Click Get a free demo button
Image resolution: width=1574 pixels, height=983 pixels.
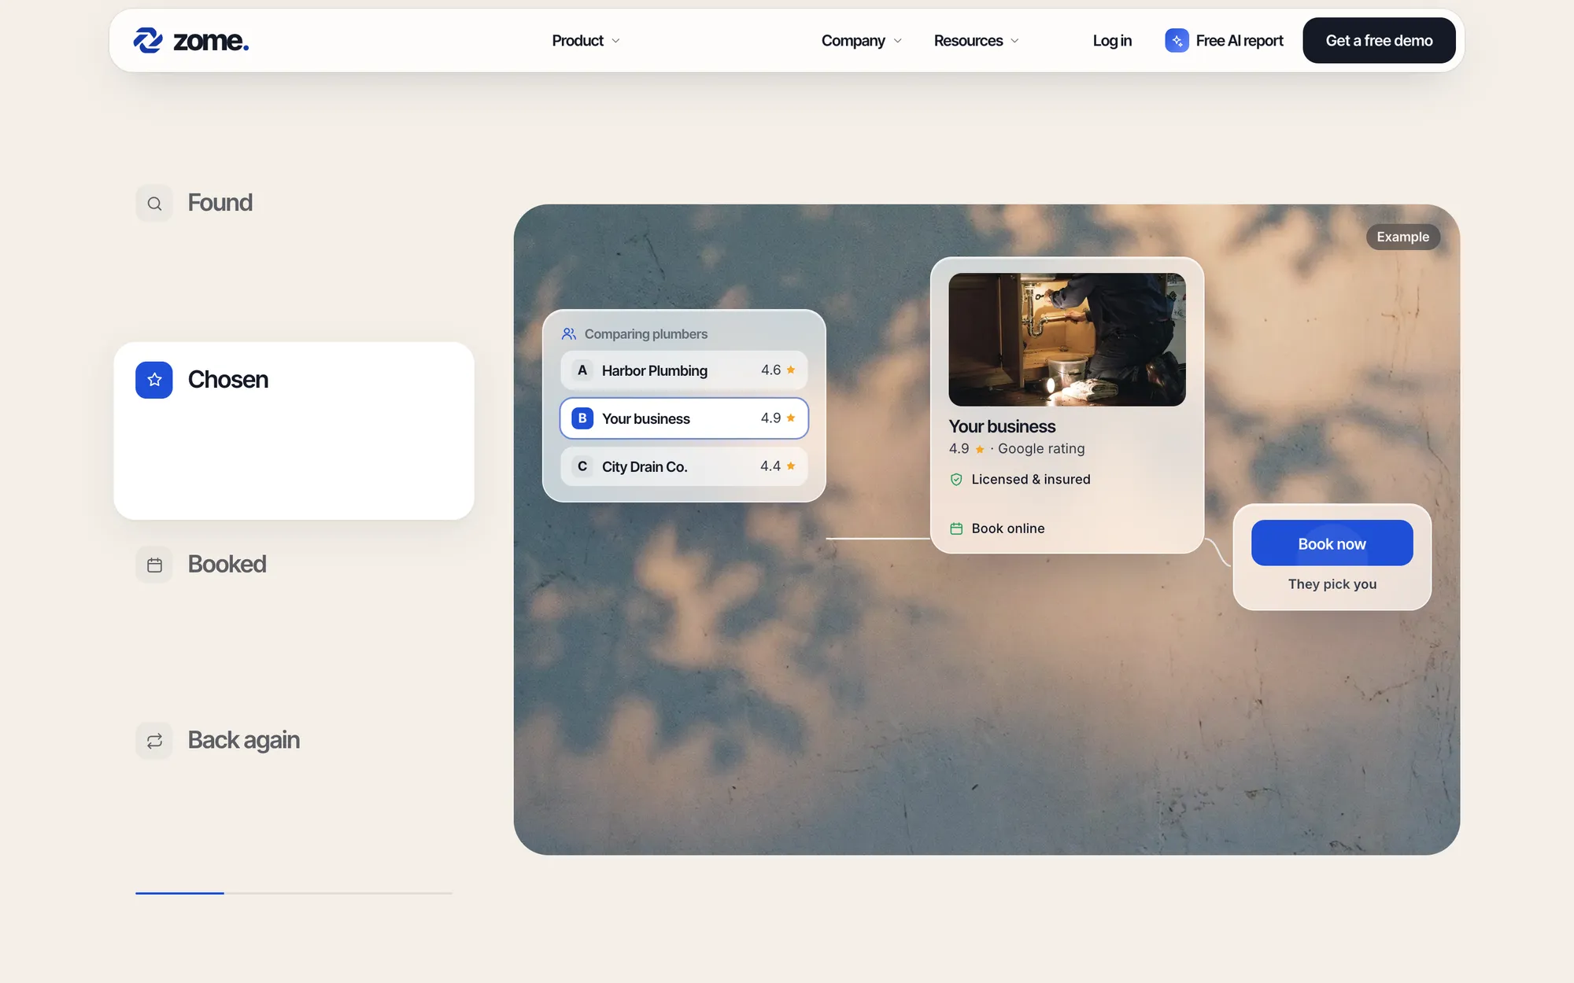[1379, 41]
